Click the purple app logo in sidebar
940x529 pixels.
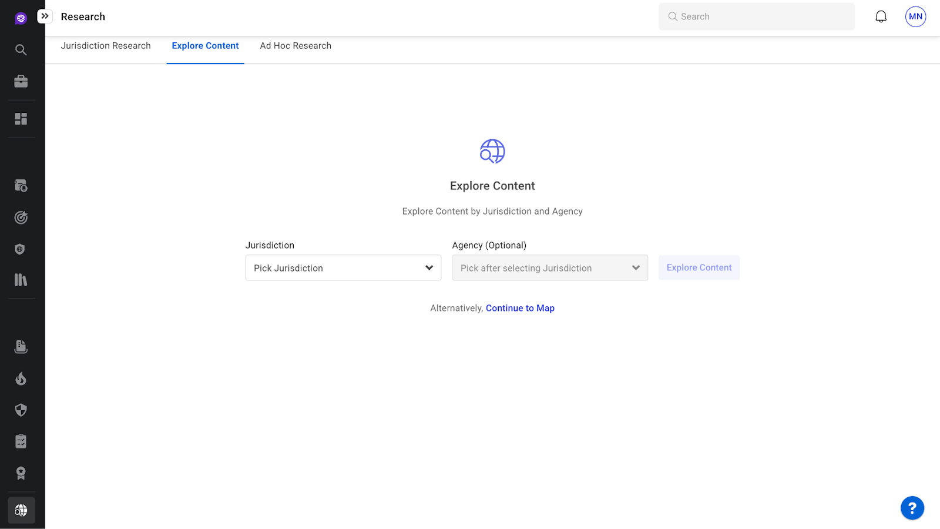point(21,18)
